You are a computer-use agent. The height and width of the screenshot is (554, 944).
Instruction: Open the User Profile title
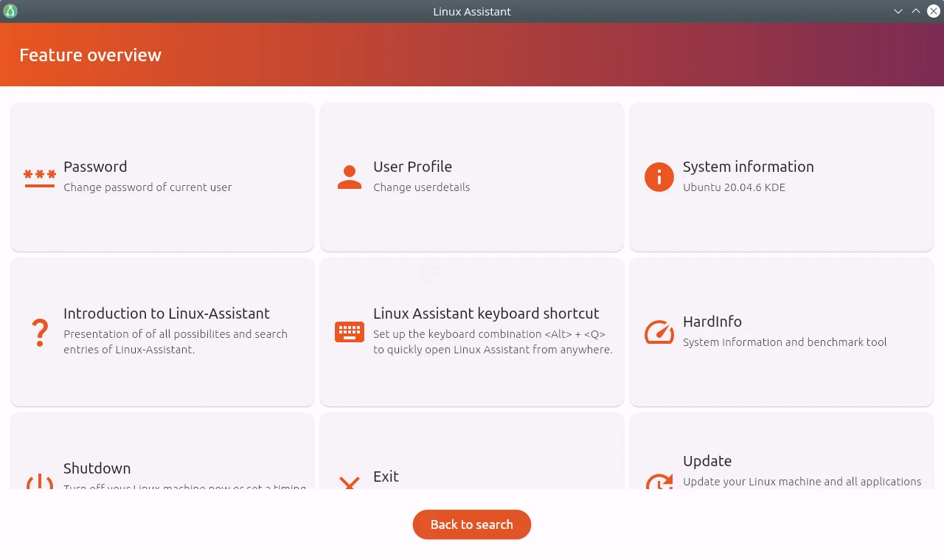pyautogui.click(x=412, y=167)
